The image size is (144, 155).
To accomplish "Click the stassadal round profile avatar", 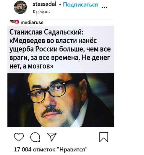I will [20, 7].
